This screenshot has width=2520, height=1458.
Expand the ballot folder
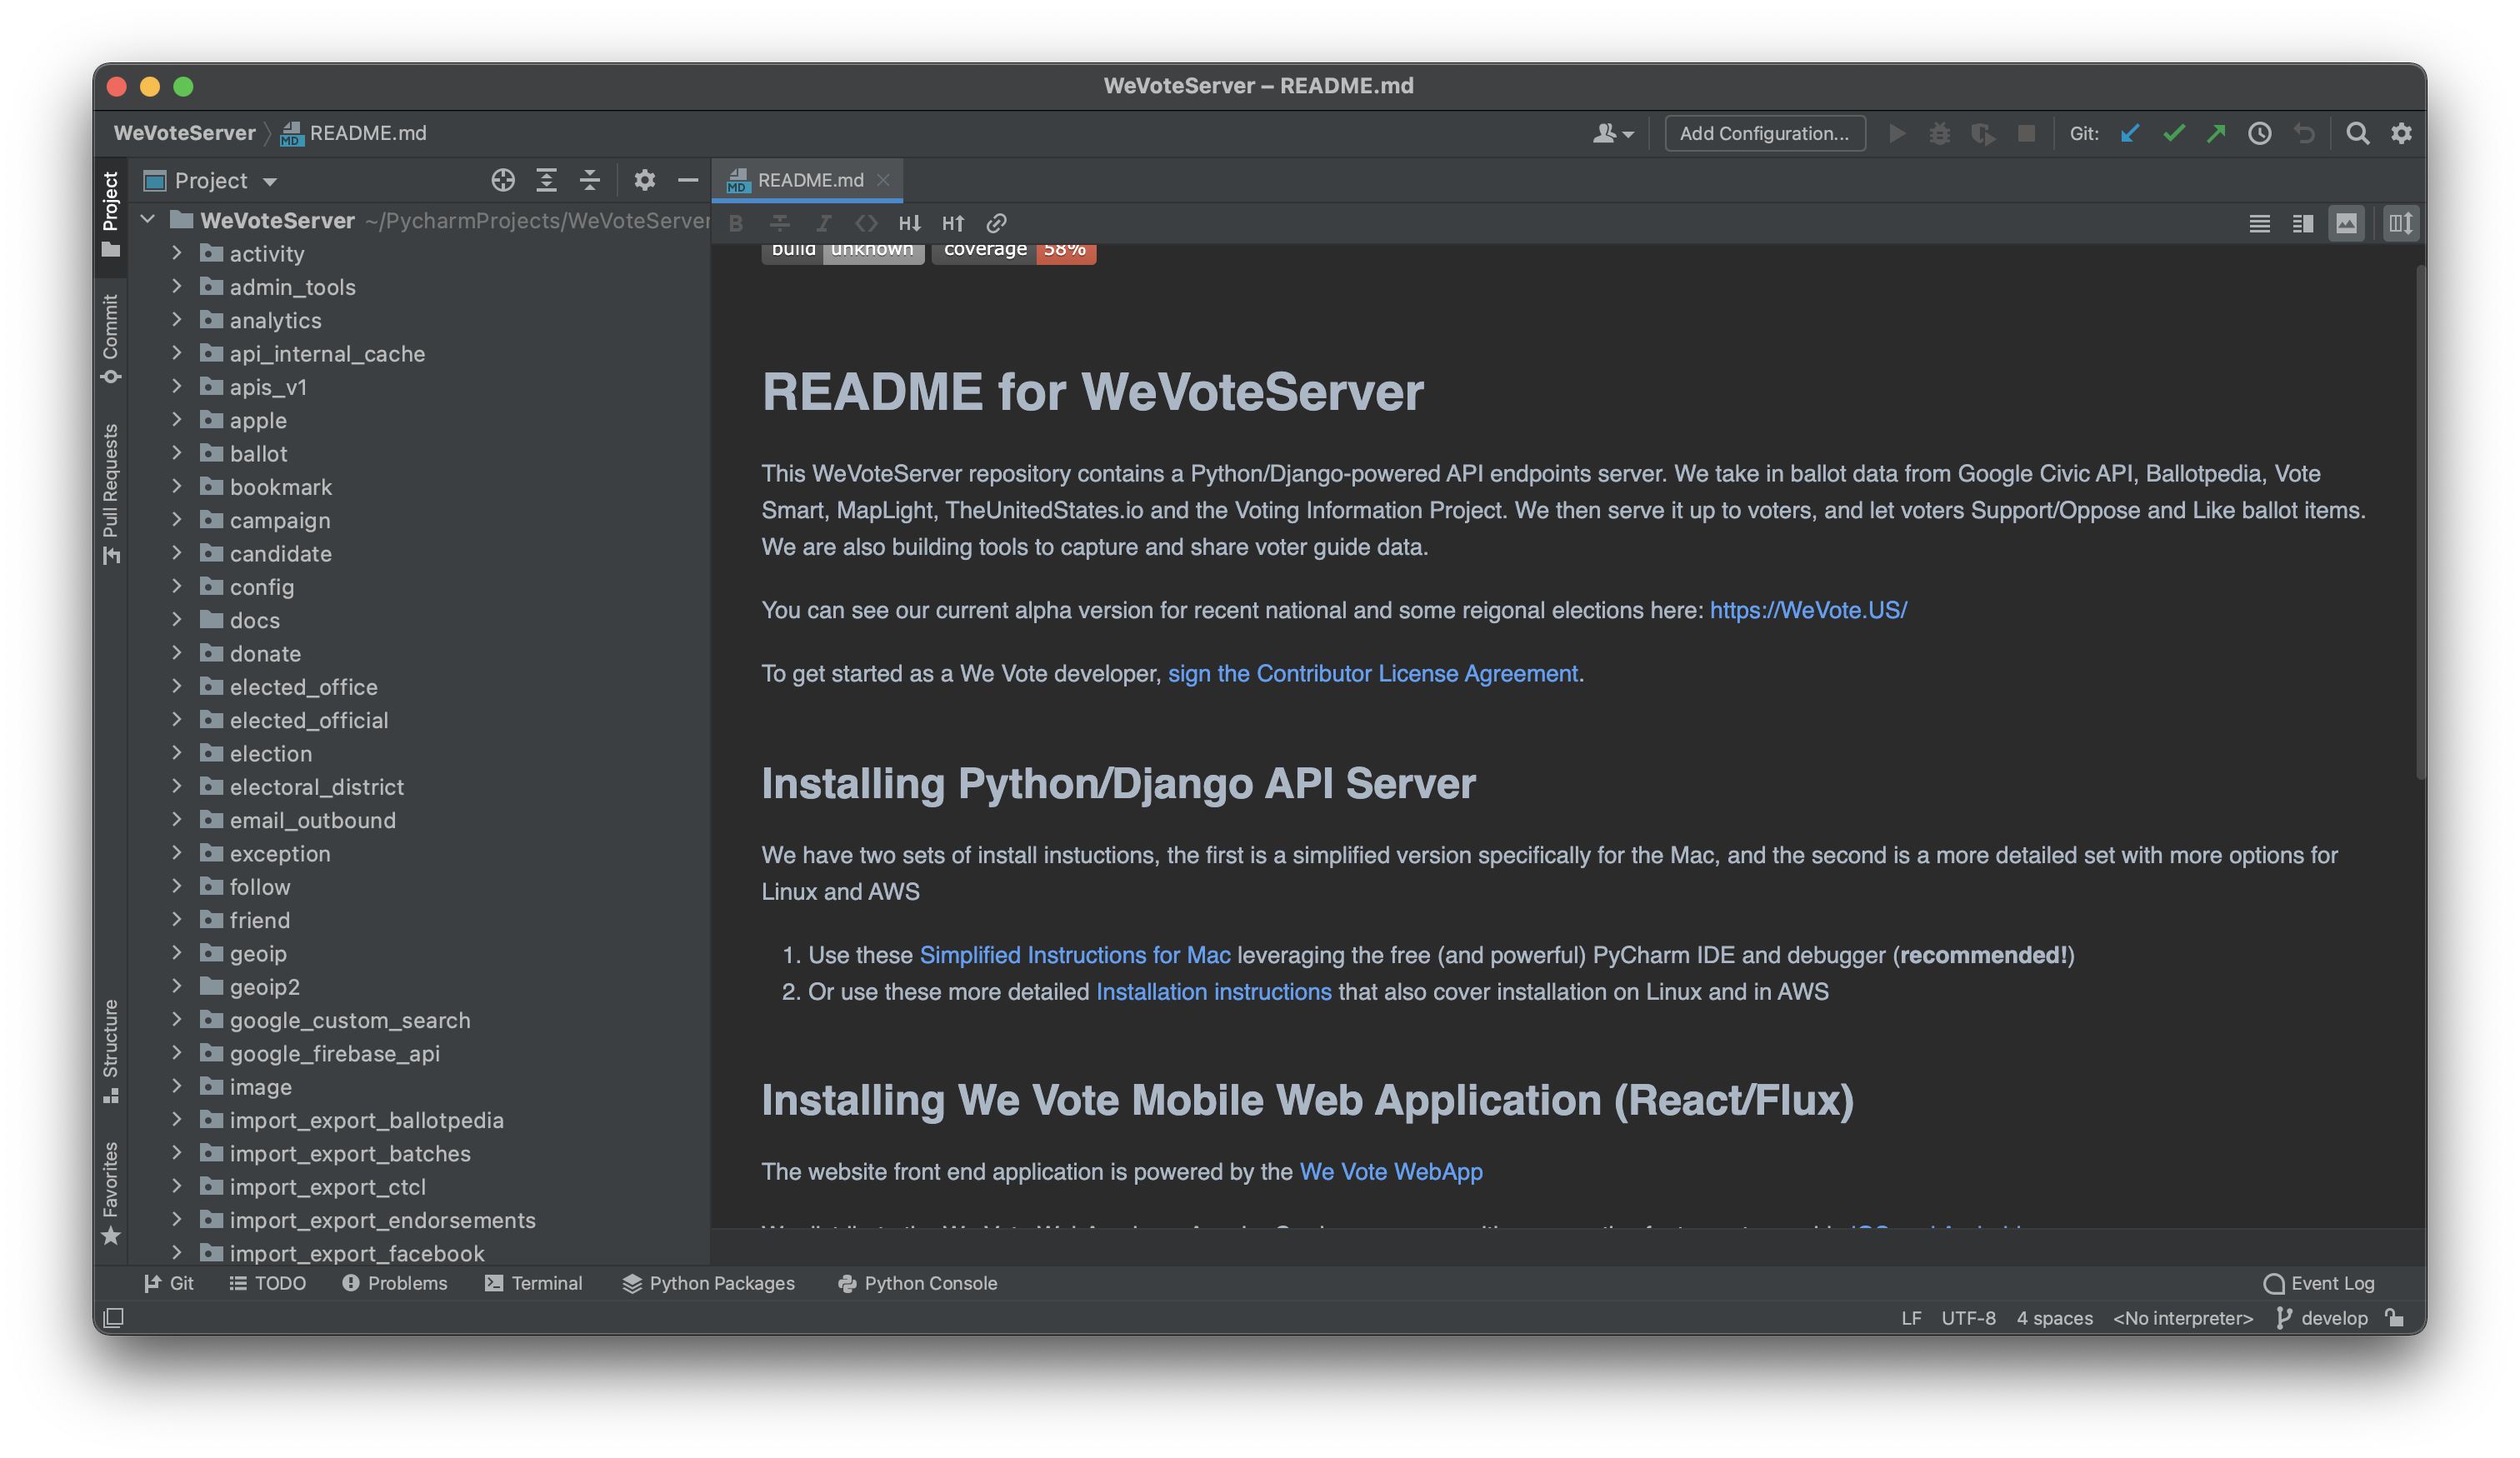tap(177, 453)
